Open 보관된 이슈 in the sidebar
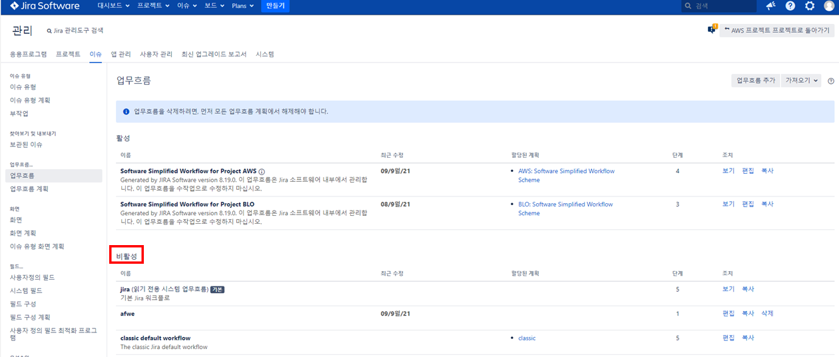839x357 pixels. pyautogui.click(x=26, y=145)
